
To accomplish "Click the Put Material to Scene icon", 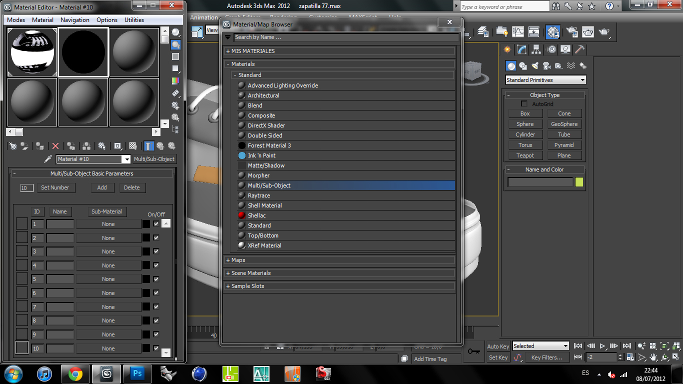I will pos(25,146).
